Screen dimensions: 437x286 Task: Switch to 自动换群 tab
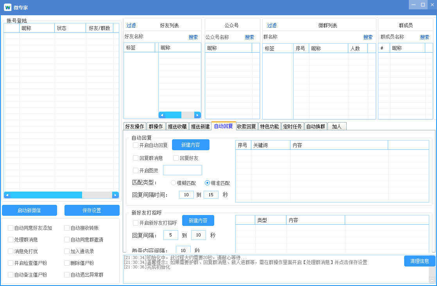[x=316, y=126]
